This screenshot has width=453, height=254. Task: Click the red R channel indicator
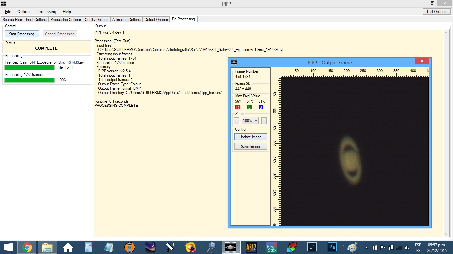[x=238, y=107]
